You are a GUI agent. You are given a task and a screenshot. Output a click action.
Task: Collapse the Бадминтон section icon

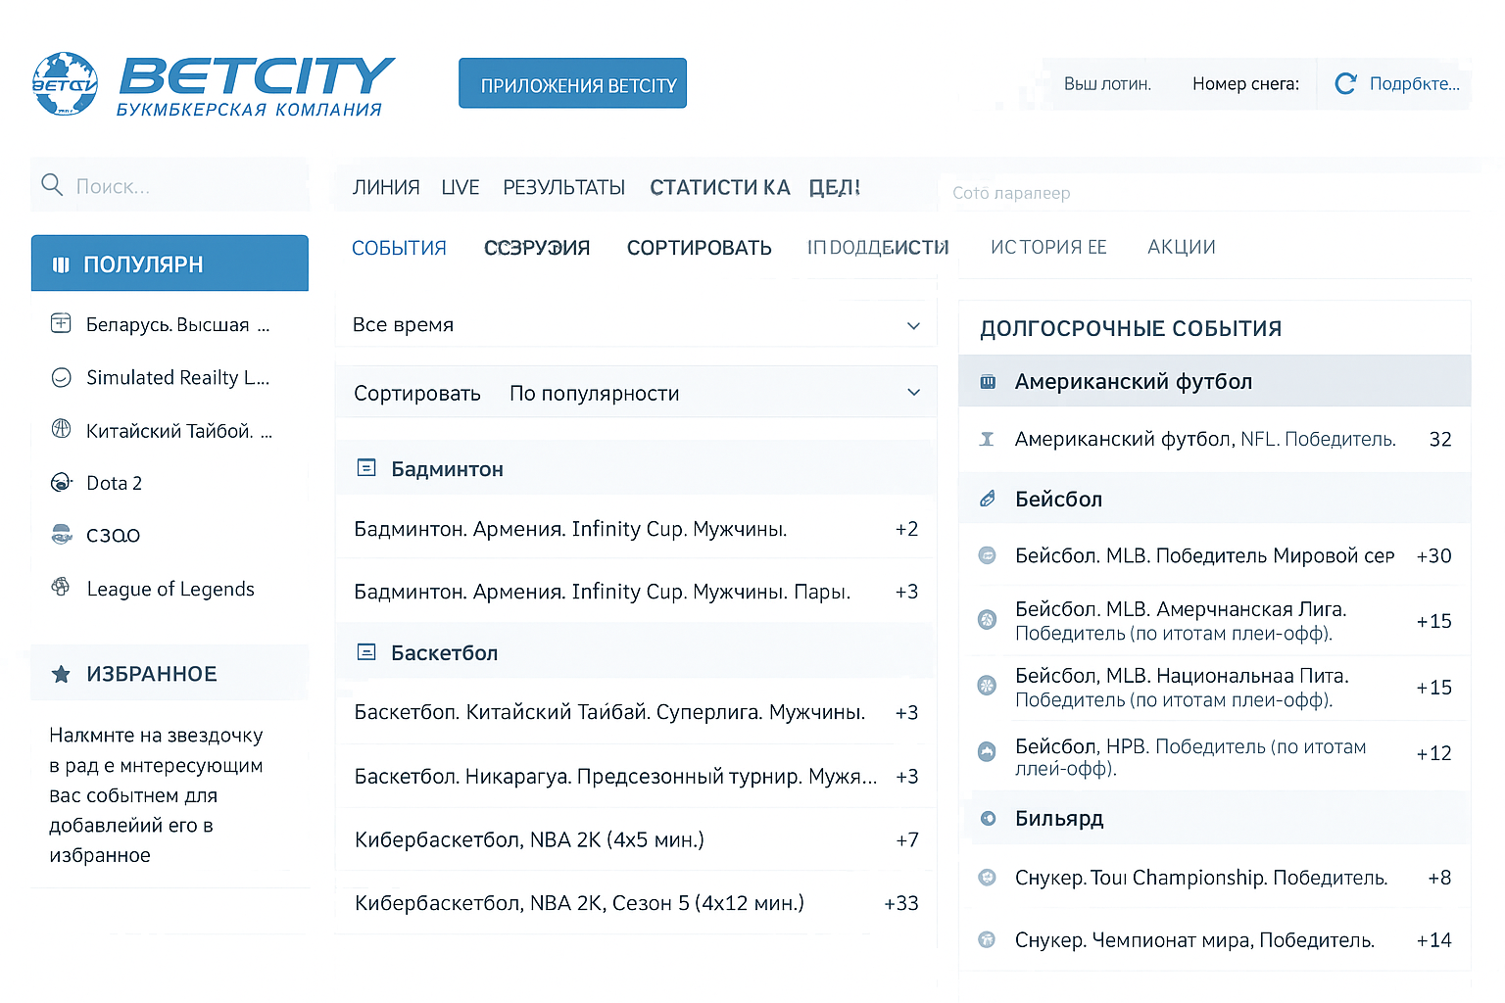(366, 469)
